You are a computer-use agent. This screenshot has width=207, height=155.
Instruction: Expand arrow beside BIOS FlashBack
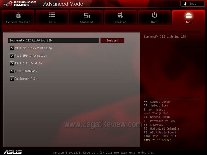pos(12,71)
